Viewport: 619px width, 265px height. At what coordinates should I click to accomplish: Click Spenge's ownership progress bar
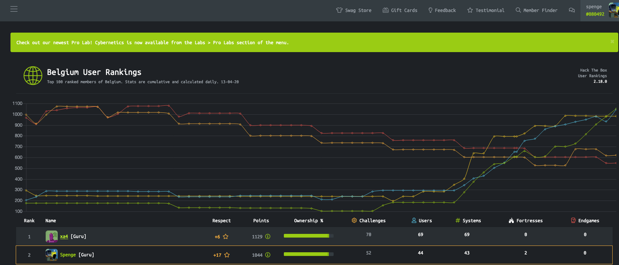(x=309, y=254)
